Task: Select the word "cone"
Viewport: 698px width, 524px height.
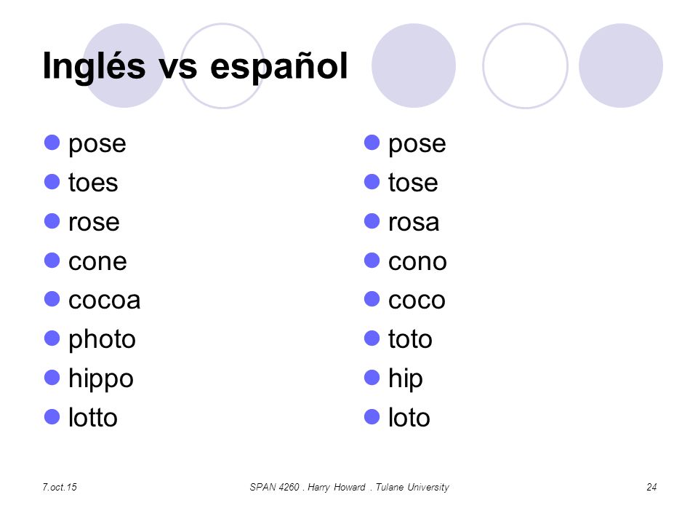Action: (x=97, y=261)
